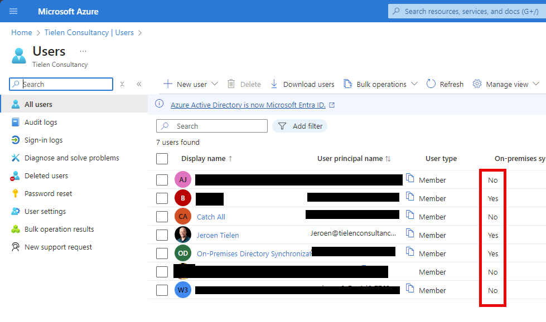Click the Add filter button
Image resolution: width=546 pixels, height=322 pixels.
click(x=300, y=126)
